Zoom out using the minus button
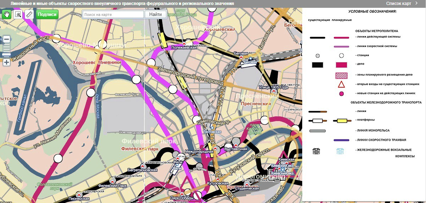This screenshot has width=426, height=203. pyautogui.click(x=6, y=39)
